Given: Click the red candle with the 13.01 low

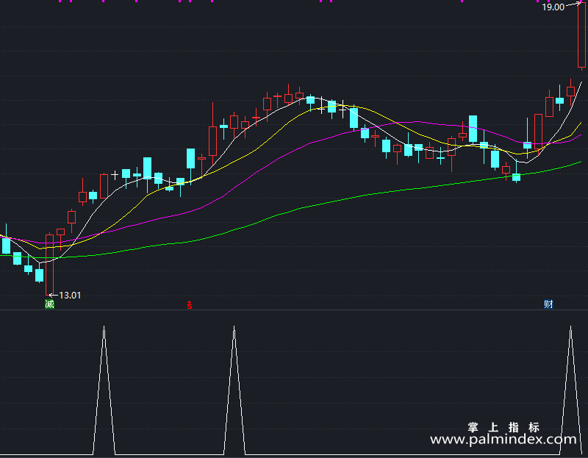Looking at the screenshot, I should 49,265.
